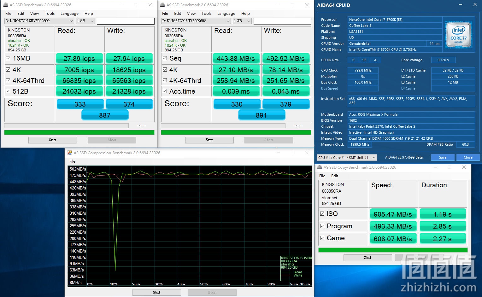Open Tools menu in the left iops window
482x297 pixels.
[x=50, y=13]
